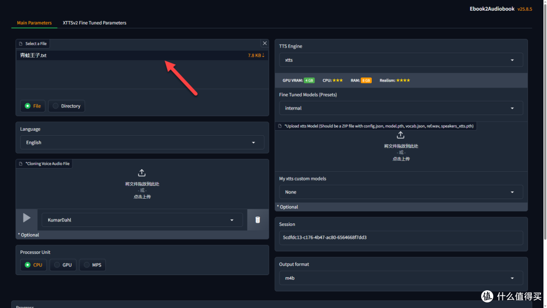The width and height of the screenshot is (547, 308).
Task: Play the KumarDahl voice sample
Action: click(x=26, y=218)
